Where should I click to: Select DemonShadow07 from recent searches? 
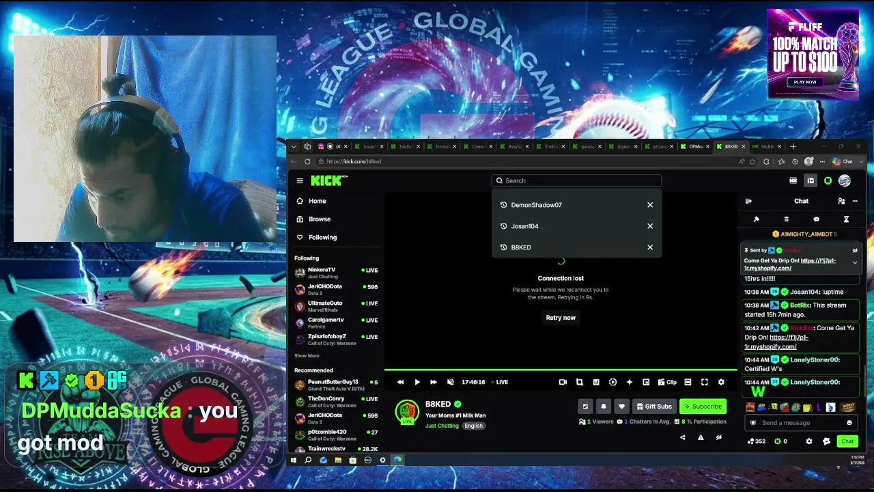[537, 205]
